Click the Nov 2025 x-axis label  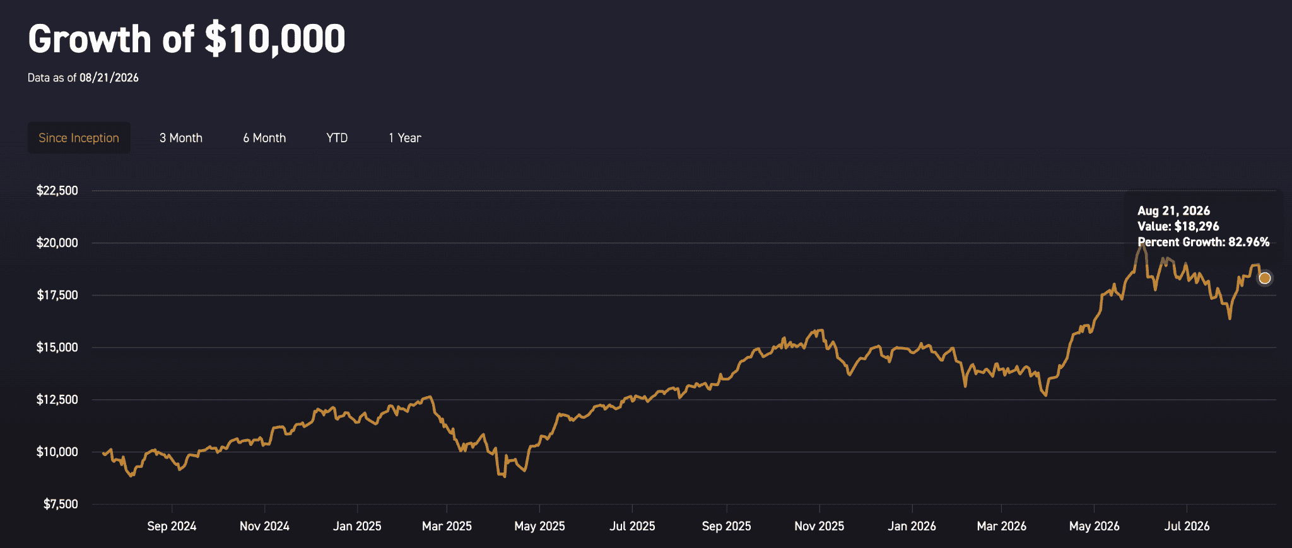pyautogui.click(x=819, y=527)
